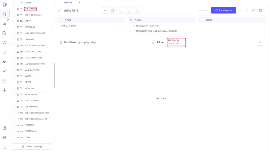This screenshot has height=152, width=270.
Task: Click the line chart type button
Action: [260, 42]
